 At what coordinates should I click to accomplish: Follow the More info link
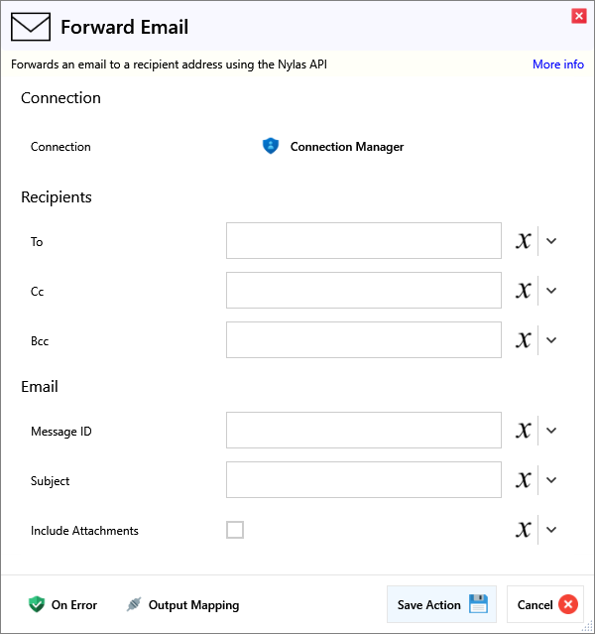pos(558,64)
